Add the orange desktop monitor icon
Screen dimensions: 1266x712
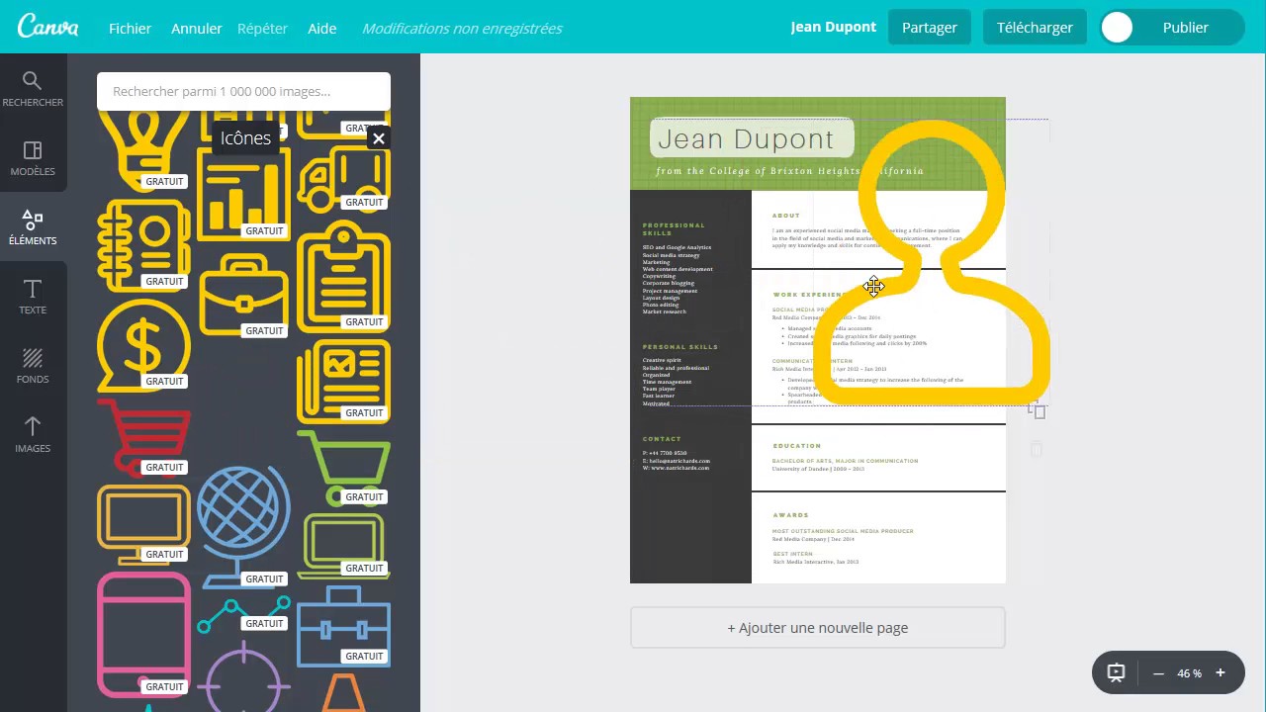(x=144, y=524)
